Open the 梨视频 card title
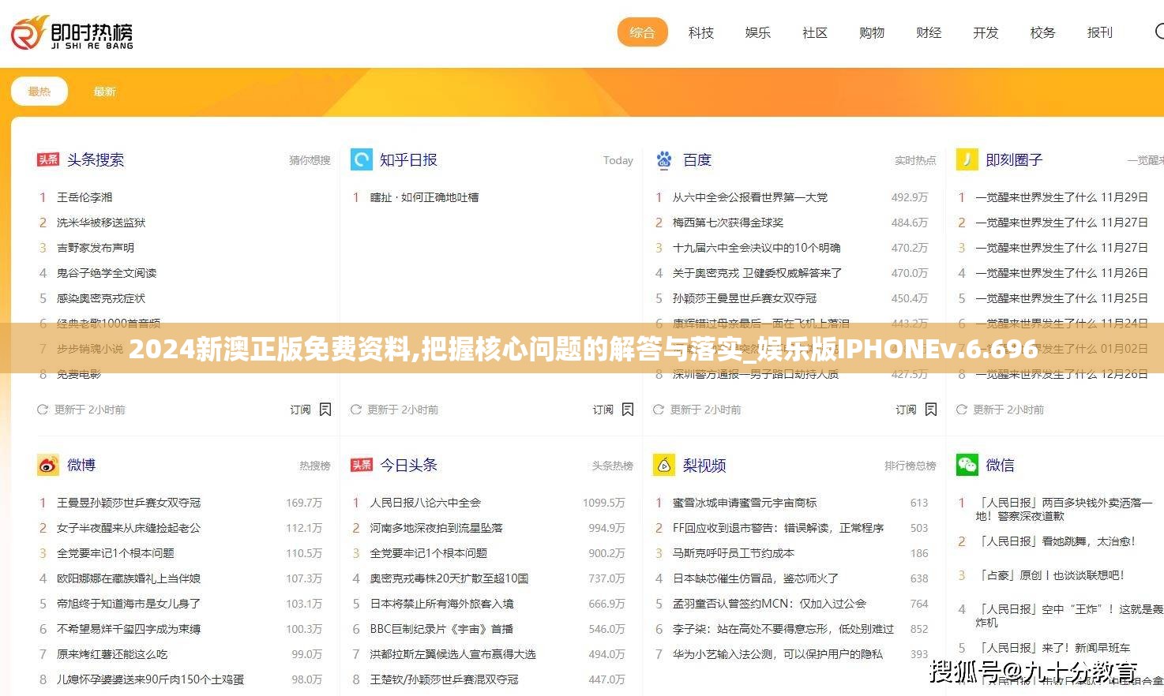The width and height of the screenshot is (1164, 696). tap(704, 465)
